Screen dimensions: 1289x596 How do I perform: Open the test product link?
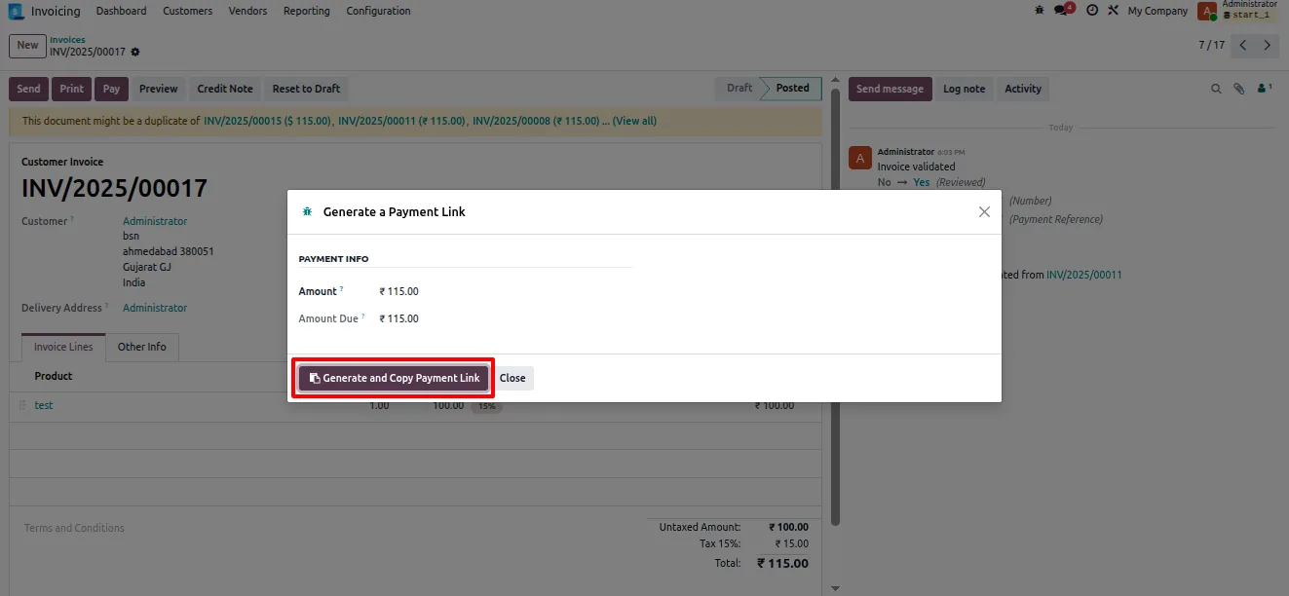coord(44,405)
